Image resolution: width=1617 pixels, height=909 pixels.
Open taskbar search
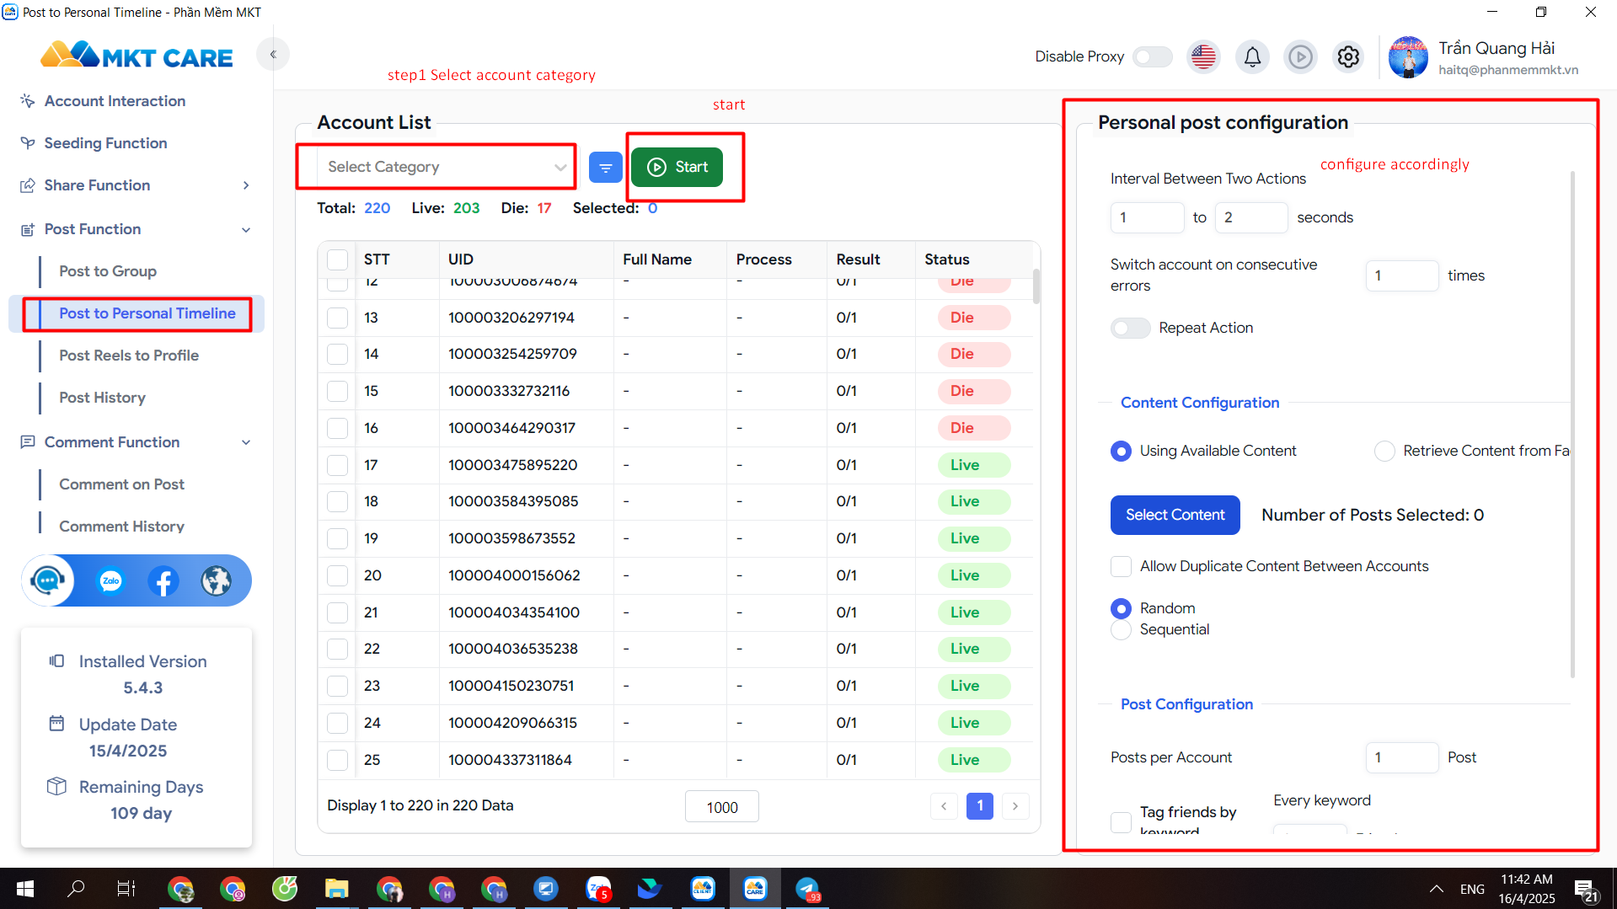coord(76,889)
